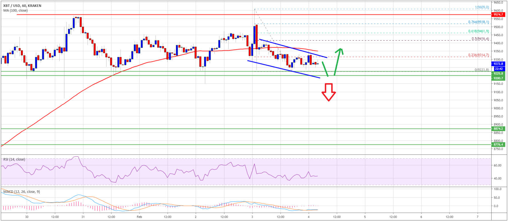Select the 4 date label on time axis
Viewport: 508px width, 221px height.
(x=309, y=217)
